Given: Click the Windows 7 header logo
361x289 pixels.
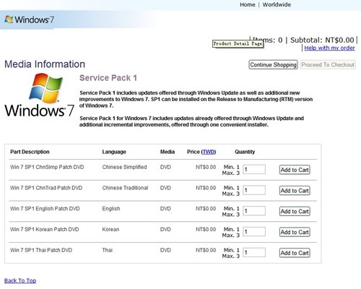Looking at the screenshot, I should pyautogui.click(x=30, y=20).
